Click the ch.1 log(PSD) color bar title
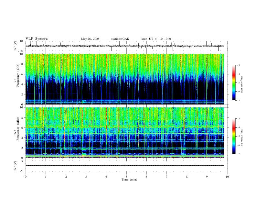This screenshot has height=198, width=256. pos(242,84)
